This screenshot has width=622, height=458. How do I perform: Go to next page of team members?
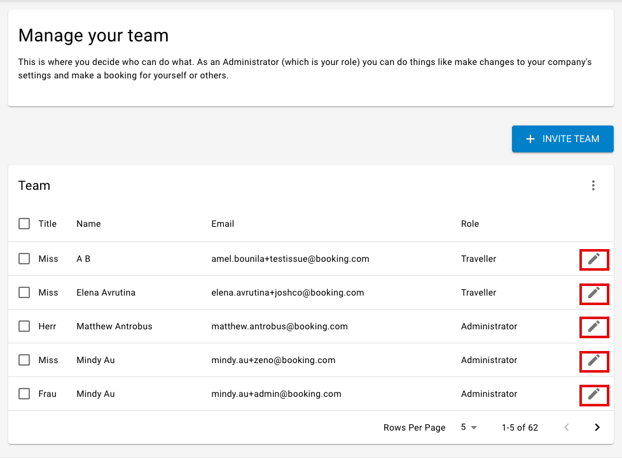[x=597, y=427]
